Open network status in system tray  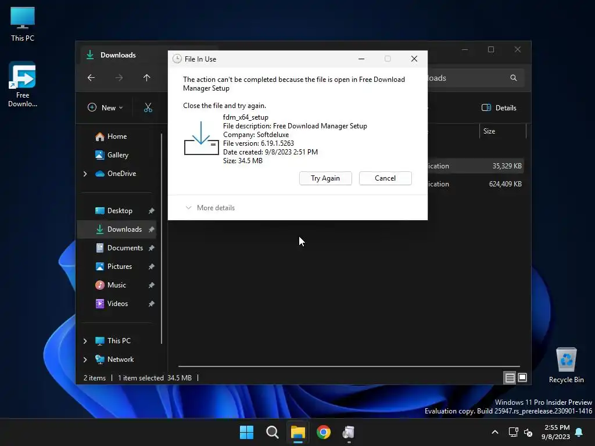point(514,432)
